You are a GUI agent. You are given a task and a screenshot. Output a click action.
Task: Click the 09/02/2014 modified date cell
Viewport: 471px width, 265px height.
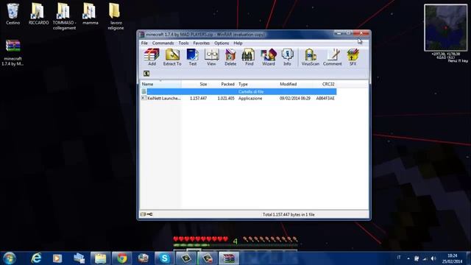[295, 98]
